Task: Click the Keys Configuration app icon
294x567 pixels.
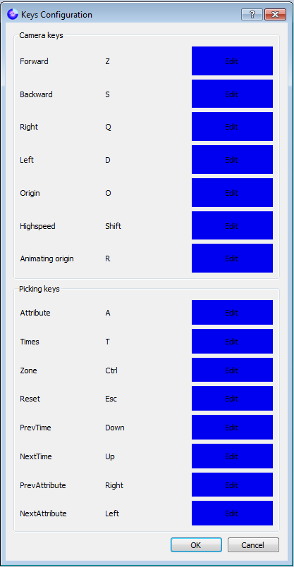Action: 13,15
